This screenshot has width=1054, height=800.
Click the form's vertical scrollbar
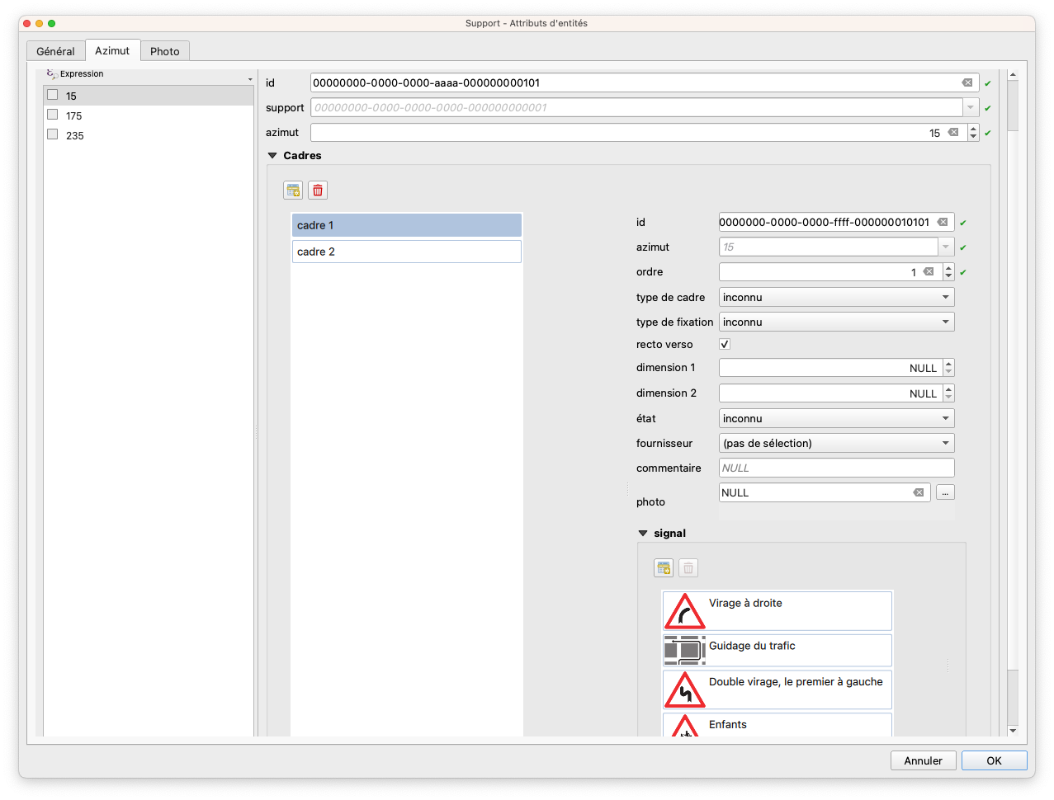click(1013, 412)
